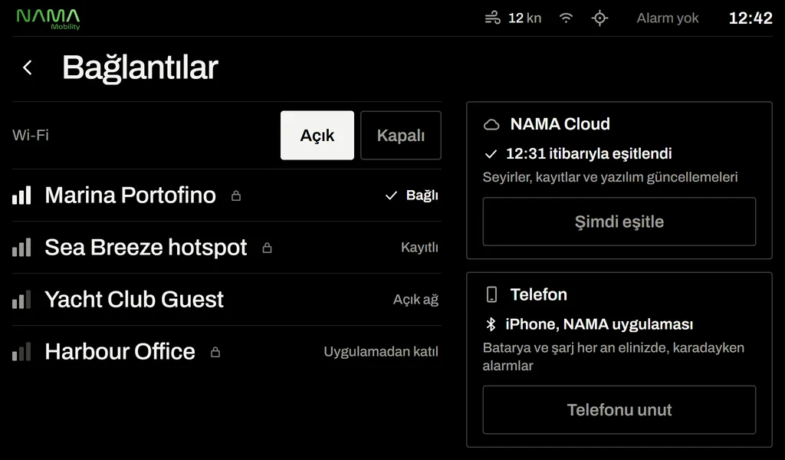Click the checkmark beside Bağlı status
The height and width of the screenshot is (460, 785).
tap(391, 195)
